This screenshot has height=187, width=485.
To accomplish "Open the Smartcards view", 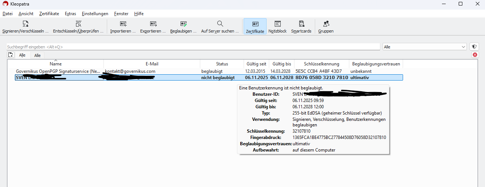I will click(301, 24).
